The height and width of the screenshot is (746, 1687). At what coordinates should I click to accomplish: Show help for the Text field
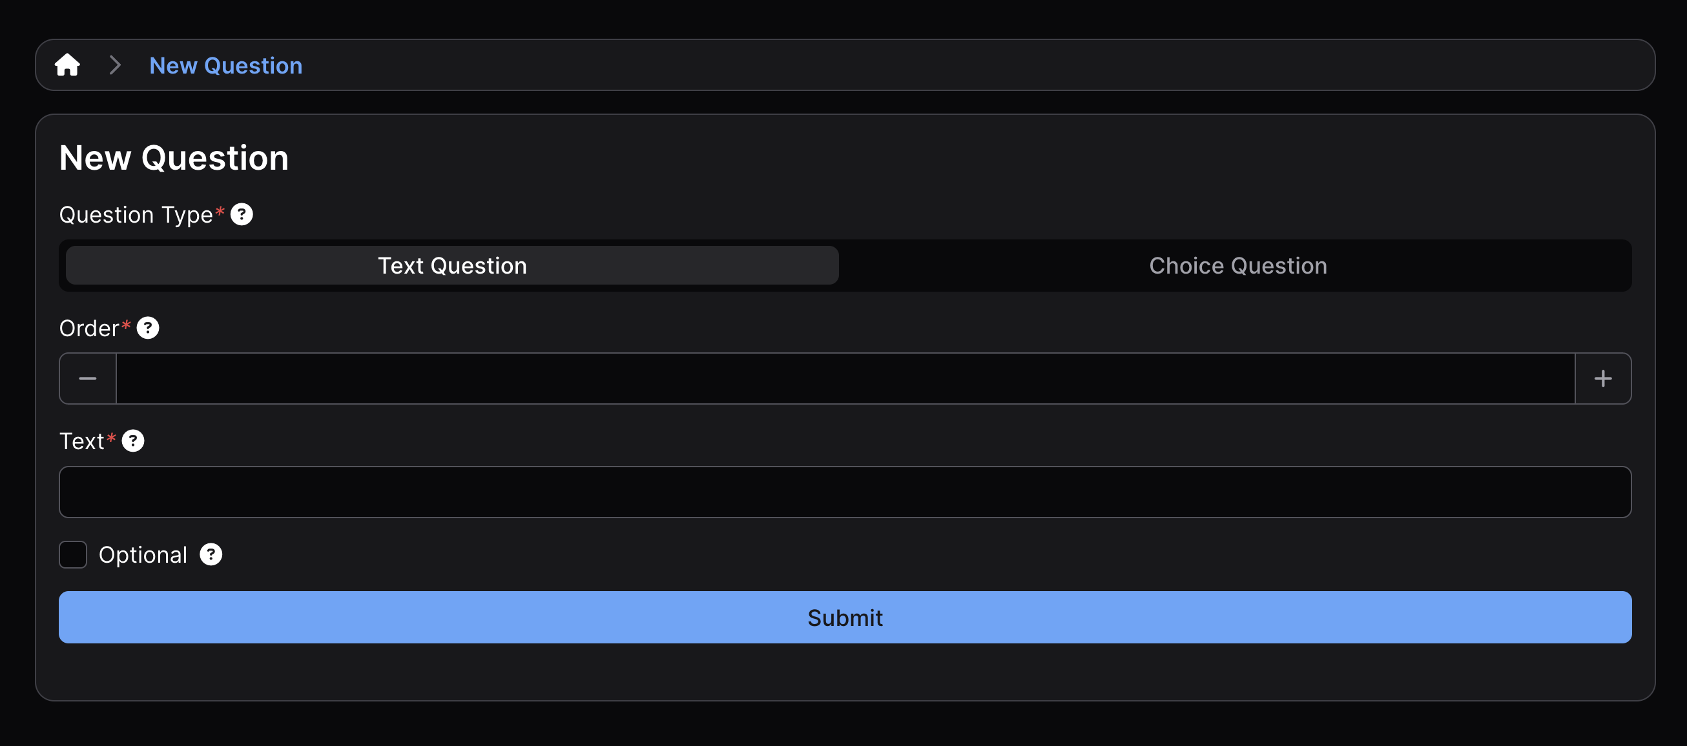[x=133, y=441]
